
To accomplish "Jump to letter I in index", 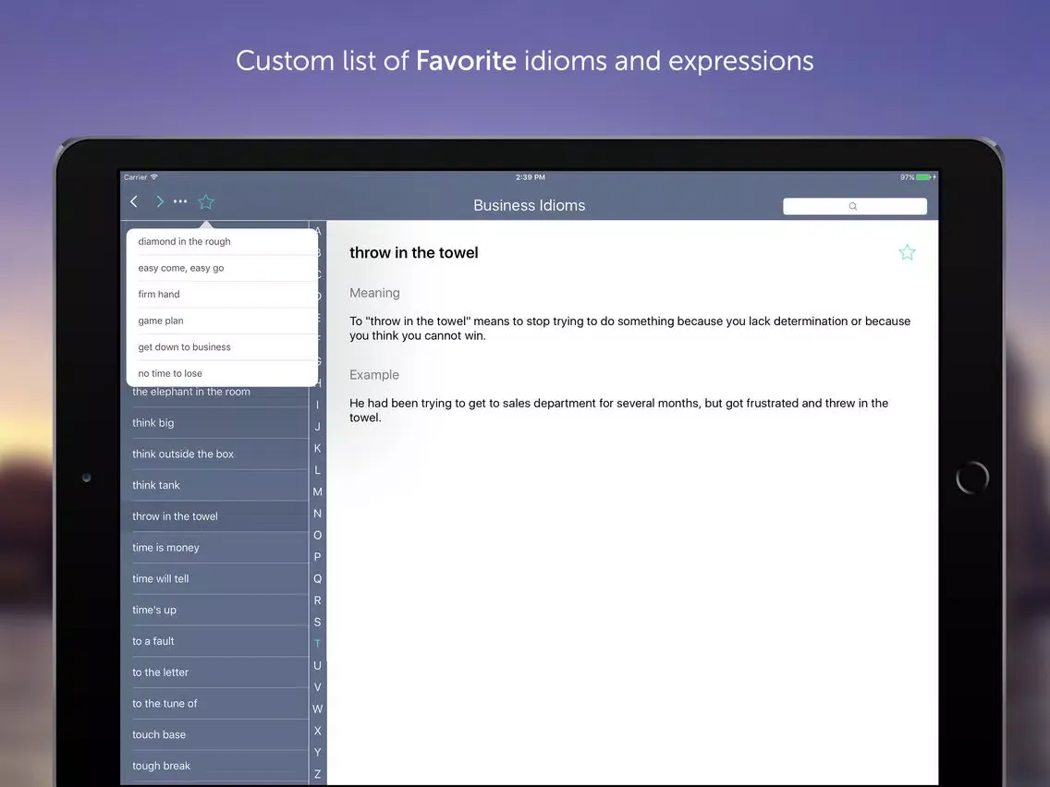I will (x=317, y=405).
